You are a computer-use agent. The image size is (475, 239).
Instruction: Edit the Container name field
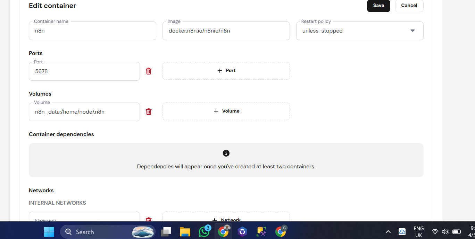pos(92,31)
